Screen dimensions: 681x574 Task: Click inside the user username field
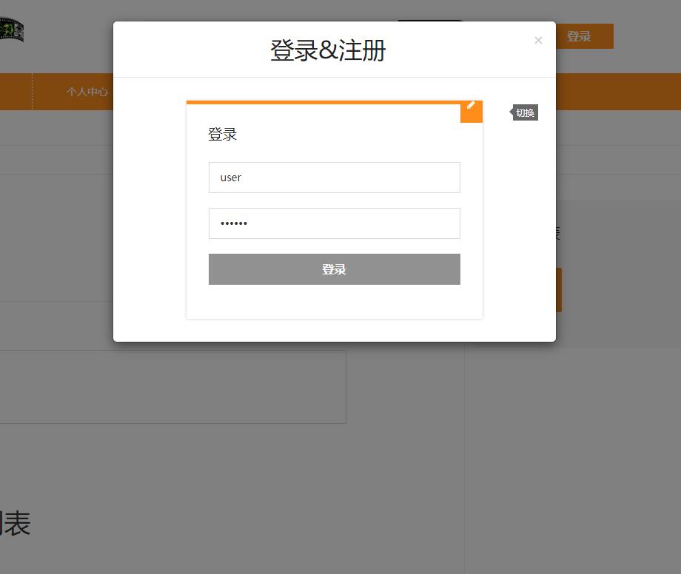click(334, 178)
